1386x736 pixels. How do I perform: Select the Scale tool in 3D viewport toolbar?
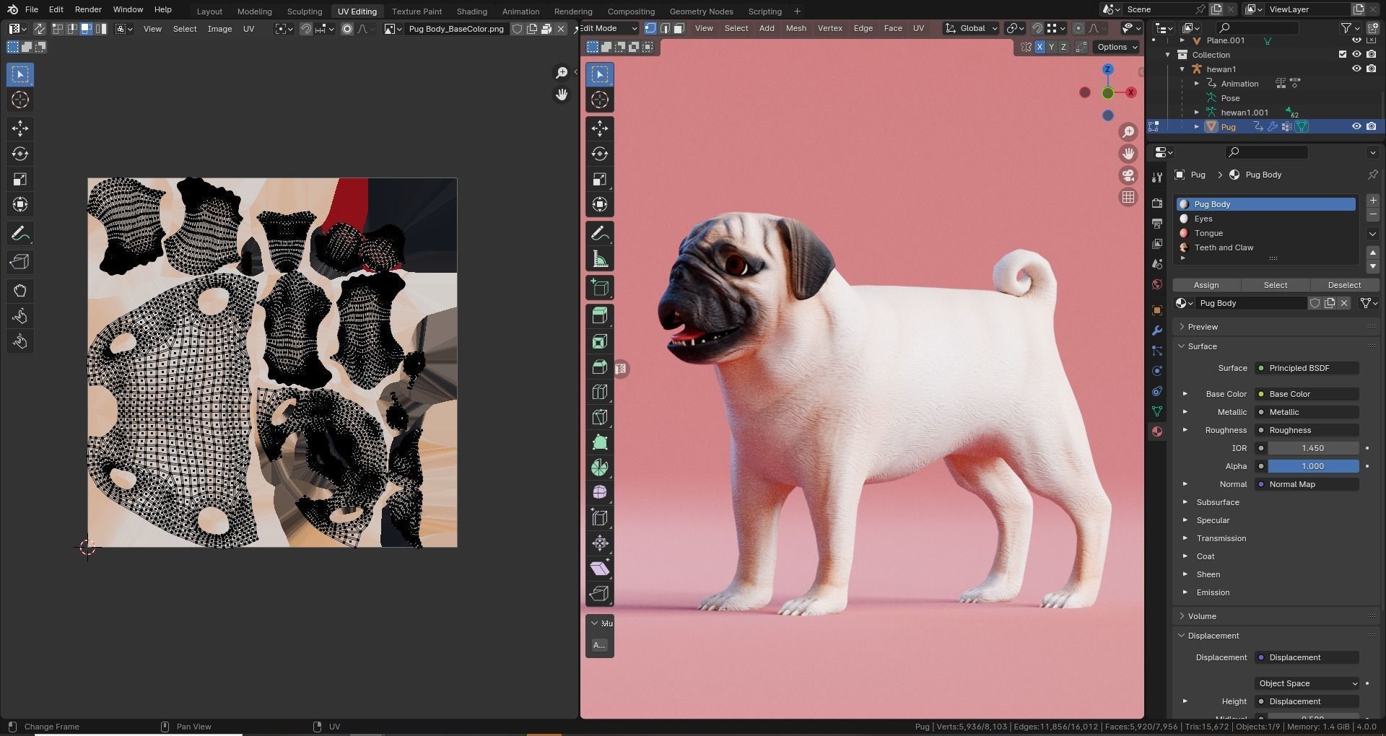click(600, 179)
